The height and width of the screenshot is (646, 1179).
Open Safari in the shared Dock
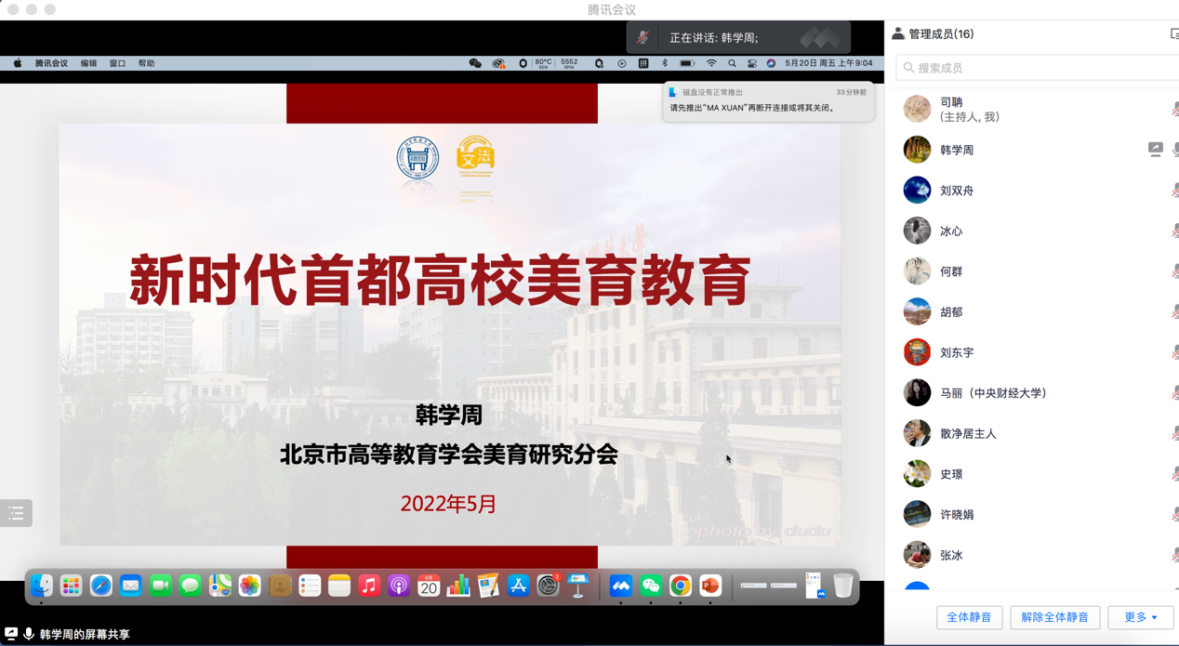pyautogui.click(x=100, y=586)
